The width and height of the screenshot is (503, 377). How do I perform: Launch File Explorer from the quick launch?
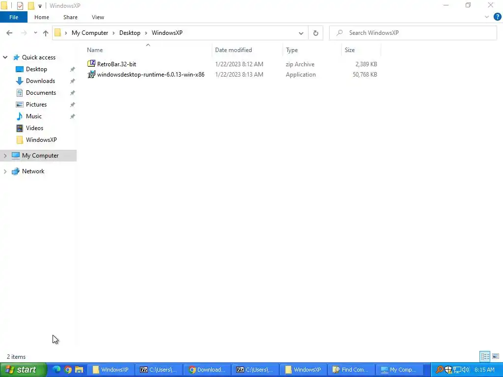79,370
